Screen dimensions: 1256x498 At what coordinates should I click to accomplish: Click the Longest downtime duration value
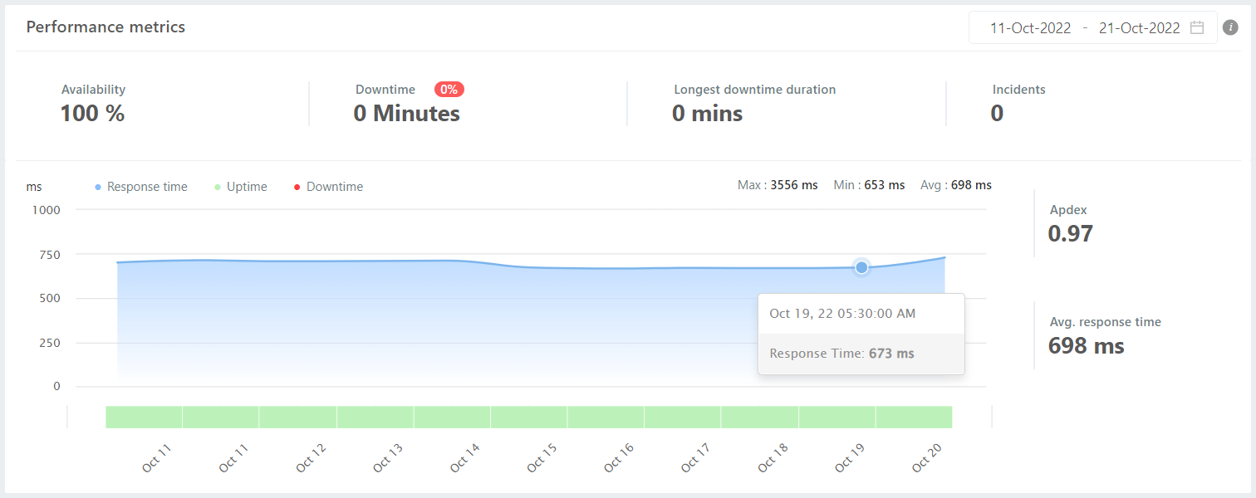[x=707, y=114]
